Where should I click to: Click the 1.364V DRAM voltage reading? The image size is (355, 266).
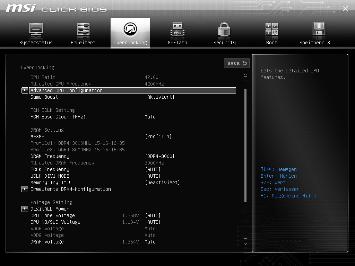(130, 242)
